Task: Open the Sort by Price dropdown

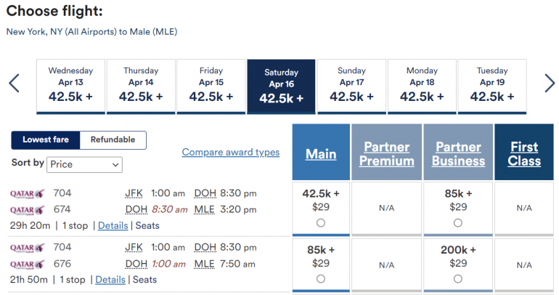Action: (x=85, y=164)
